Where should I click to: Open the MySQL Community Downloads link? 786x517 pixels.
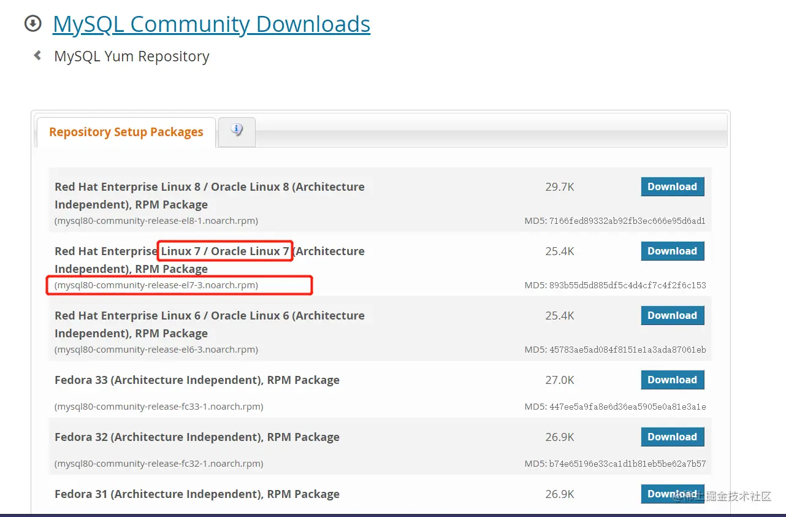coord(212,24)
